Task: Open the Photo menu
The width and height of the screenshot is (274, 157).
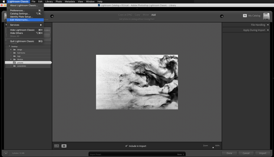Action: click(x=59, y=1)
